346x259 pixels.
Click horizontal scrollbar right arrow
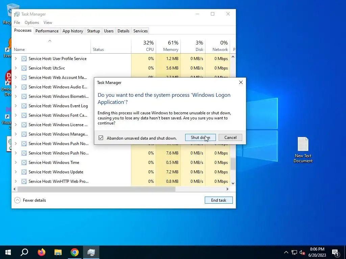tap(227, 189)
